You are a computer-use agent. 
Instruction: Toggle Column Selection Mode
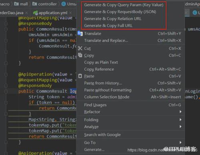pyautogui.click(x=107, y=97)
